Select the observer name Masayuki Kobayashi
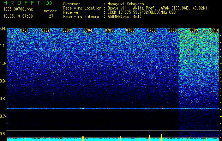 127,4
